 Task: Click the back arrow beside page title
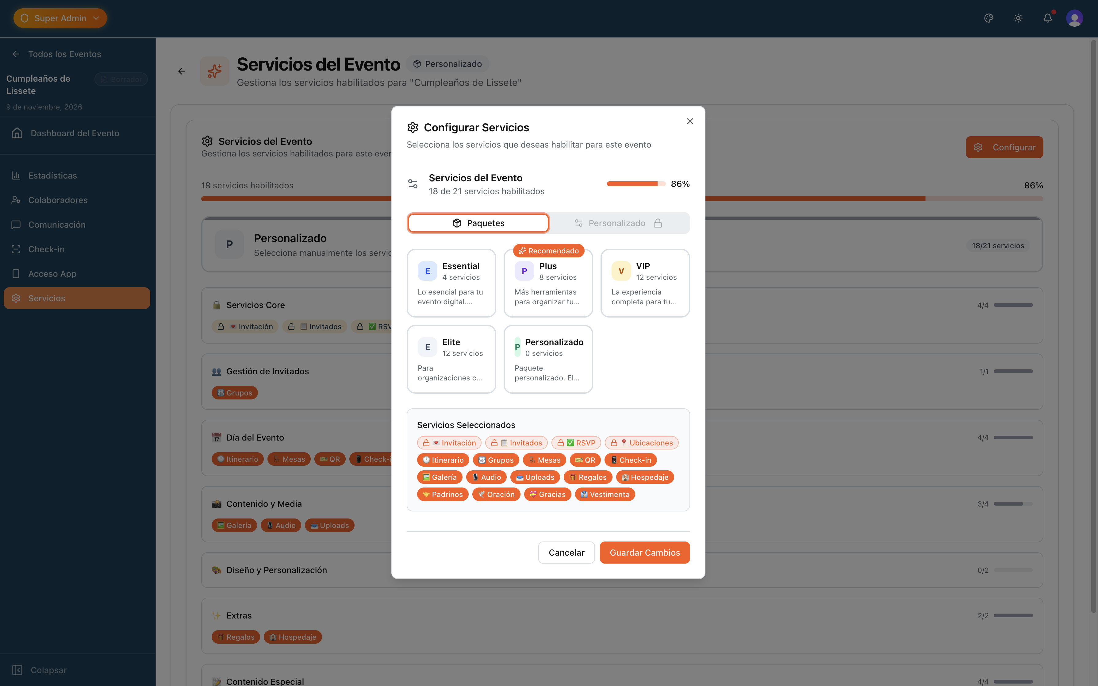[x=181, y=71]
